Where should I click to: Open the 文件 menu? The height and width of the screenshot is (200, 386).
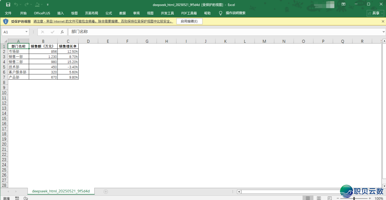pos(8,13)
